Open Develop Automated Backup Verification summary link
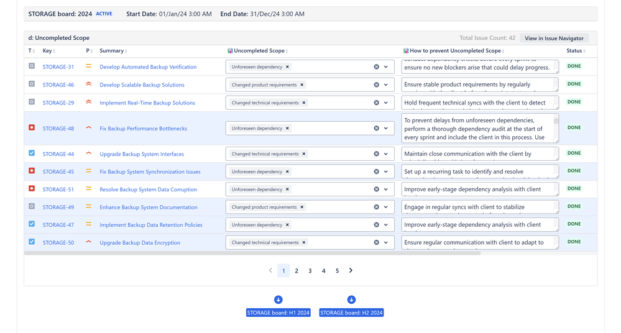 pos(148,67)
